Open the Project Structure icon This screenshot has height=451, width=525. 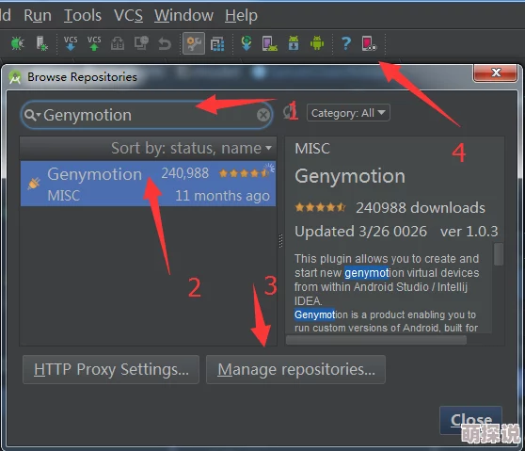pyautogui.click(x=217, y=43)
